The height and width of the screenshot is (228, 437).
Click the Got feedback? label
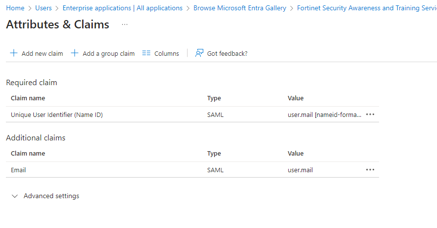[227, 54]
